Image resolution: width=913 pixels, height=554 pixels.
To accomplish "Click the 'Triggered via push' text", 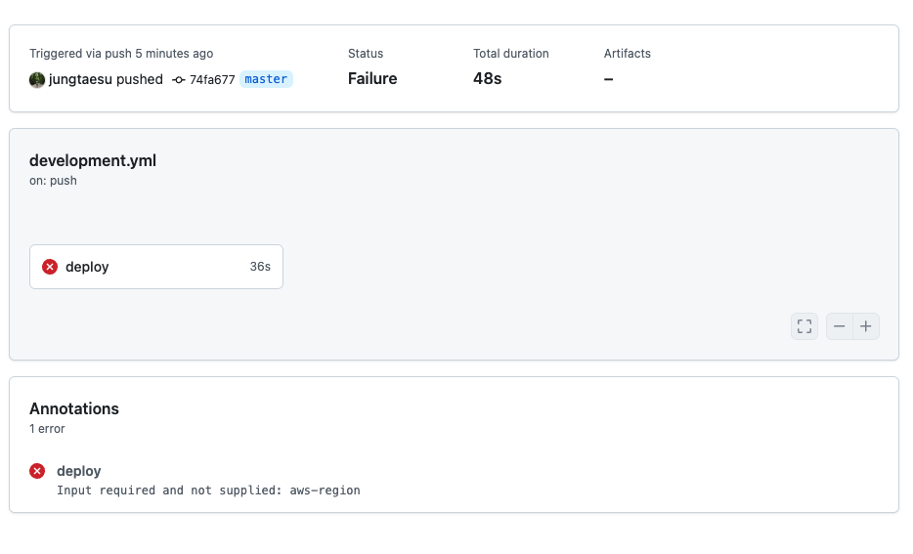I will coord(80,54).
